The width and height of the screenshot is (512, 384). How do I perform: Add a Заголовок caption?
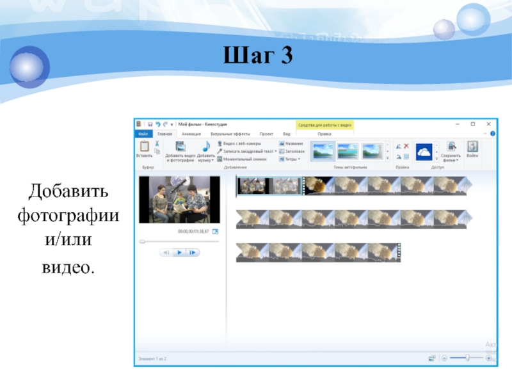[292, 151]
